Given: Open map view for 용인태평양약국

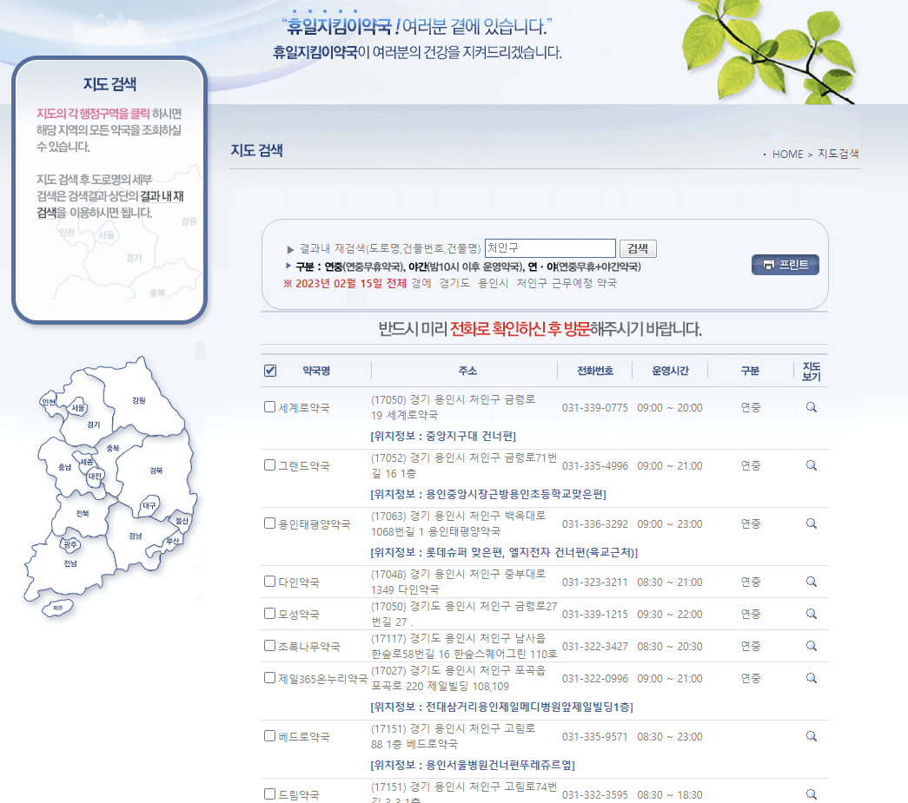Looking at the screenshot, I should point(812,523).
